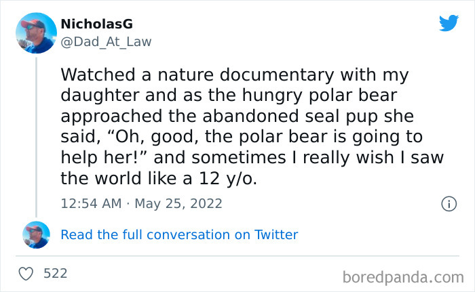This screenshot has height=292, width=475.
Task: Open NicholasG's large profile avatar
Action: coord(35,32)
